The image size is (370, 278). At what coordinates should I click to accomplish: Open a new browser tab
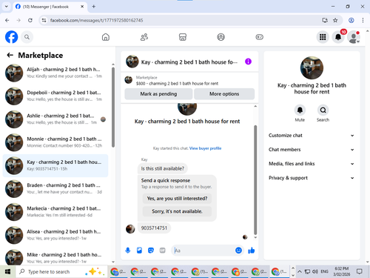(94, 7)
